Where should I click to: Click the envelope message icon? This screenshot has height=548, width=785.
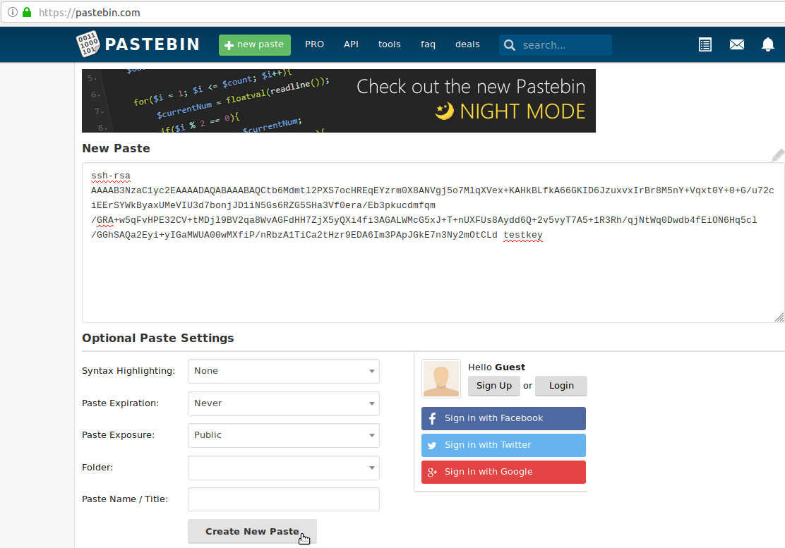(x=736, y=44)
